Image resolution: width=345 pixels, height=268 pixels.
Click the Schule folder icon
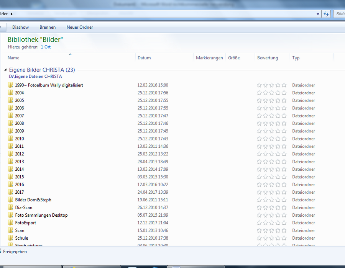(x=11, y=238)
